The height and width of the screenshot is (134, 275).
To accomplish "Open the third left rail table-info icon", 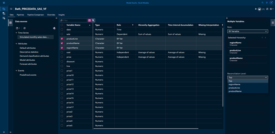I will pyautogui.click(x=4, y=18).
